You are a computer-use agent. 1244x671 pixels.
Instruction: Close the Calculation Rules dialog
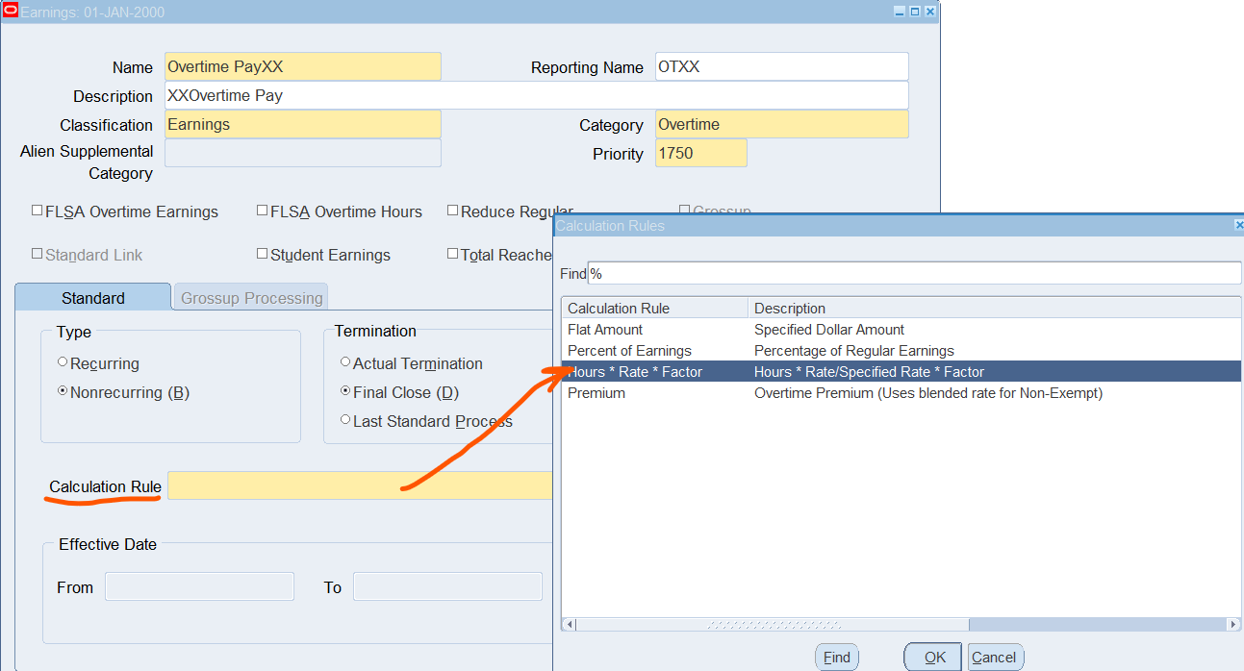1238,225
